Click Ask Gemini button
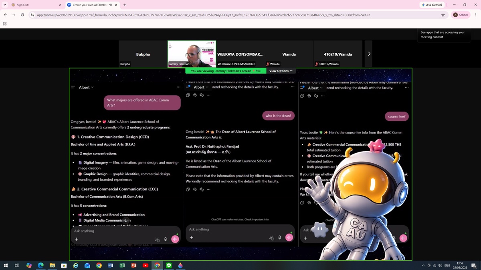481x270 pixels. 432,5
